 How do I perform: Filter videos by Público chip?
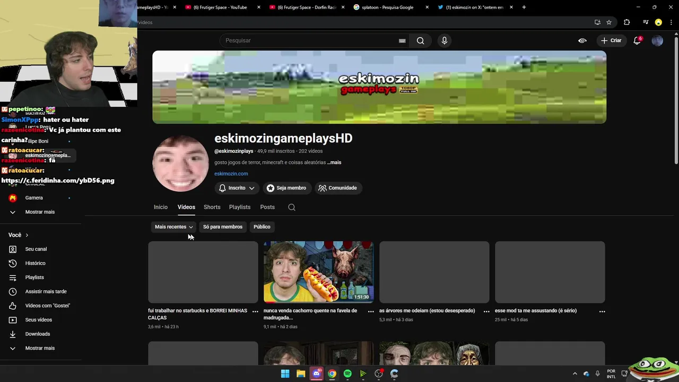point(262,227)
